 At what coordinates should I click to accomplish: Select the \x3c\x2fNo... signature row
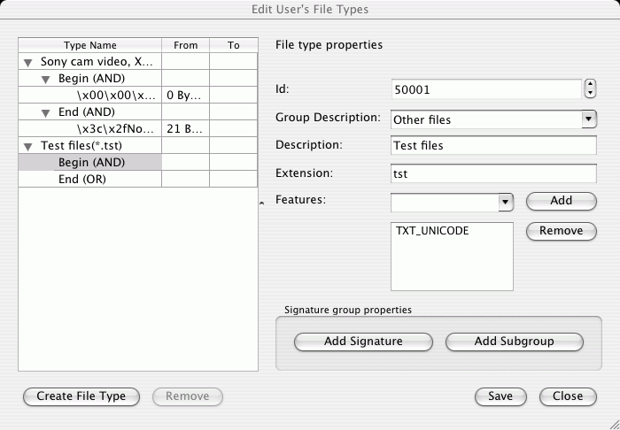pos(137,128)
